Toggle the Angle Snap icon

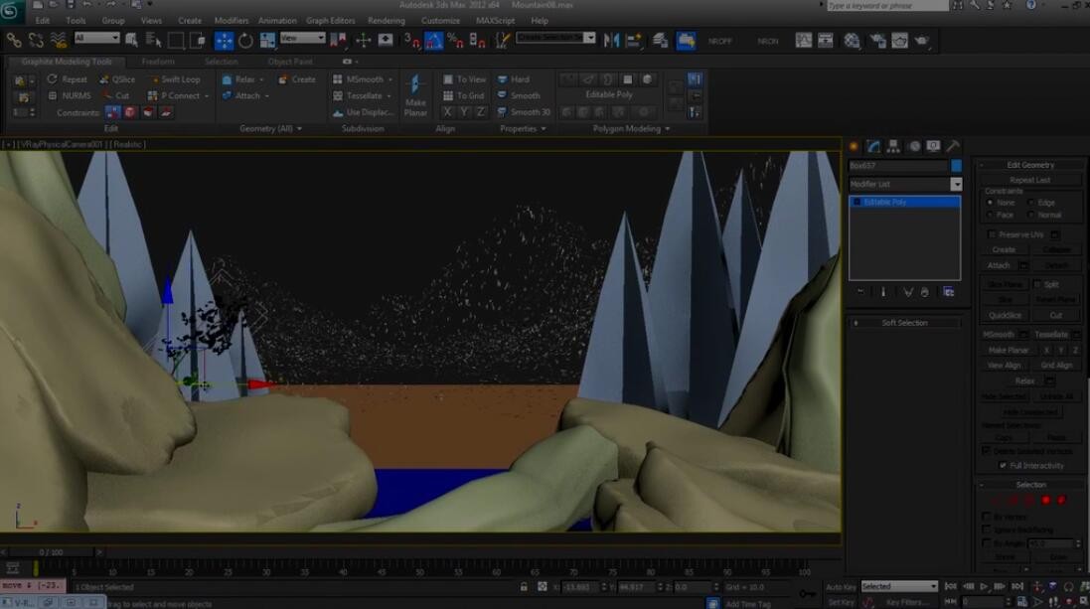pos(434,41)
